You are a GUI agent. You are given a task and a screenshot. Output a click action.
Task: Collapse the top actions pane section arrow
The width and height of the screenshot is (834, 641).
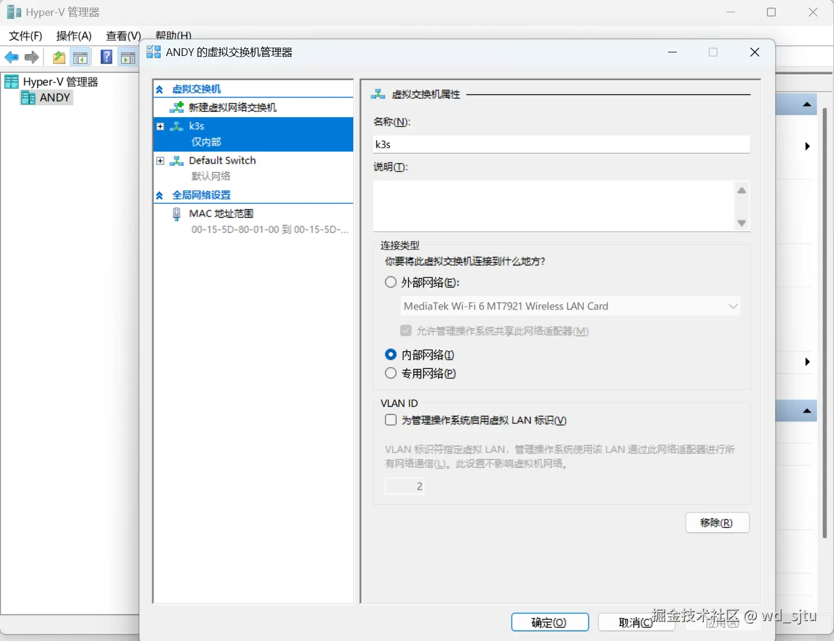tap(807, 104)
